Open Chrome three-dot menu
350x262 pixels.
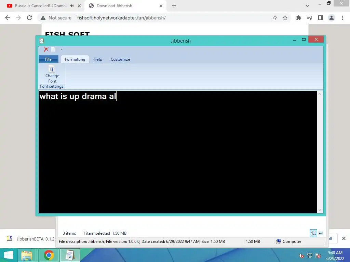[342, 18]
